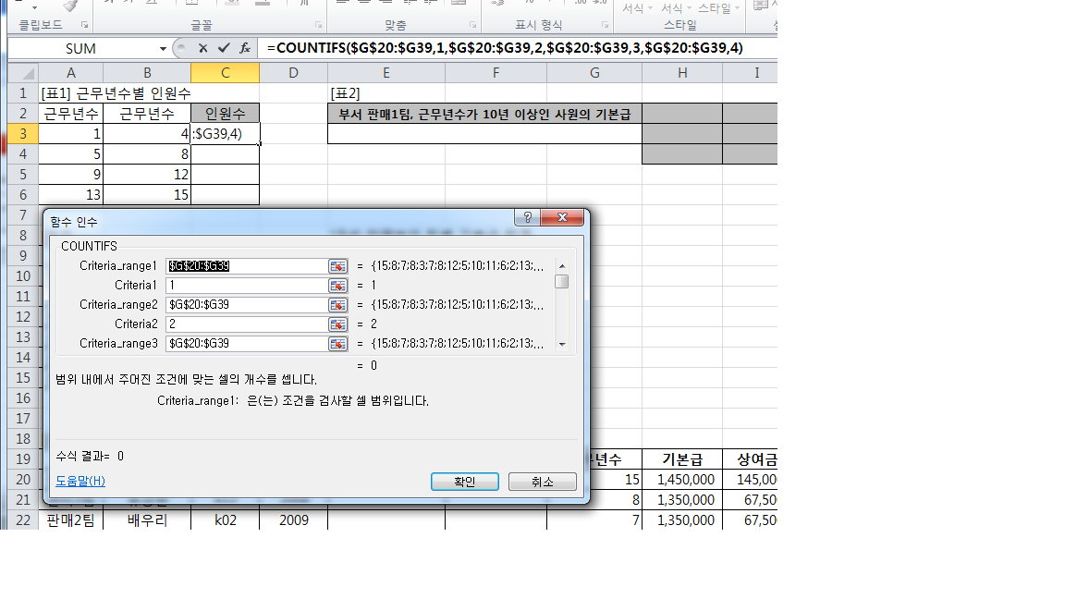Click the formula bar enter checkmark icon
This screenshot has height=599, width=1065.
[x=223, y=48]
